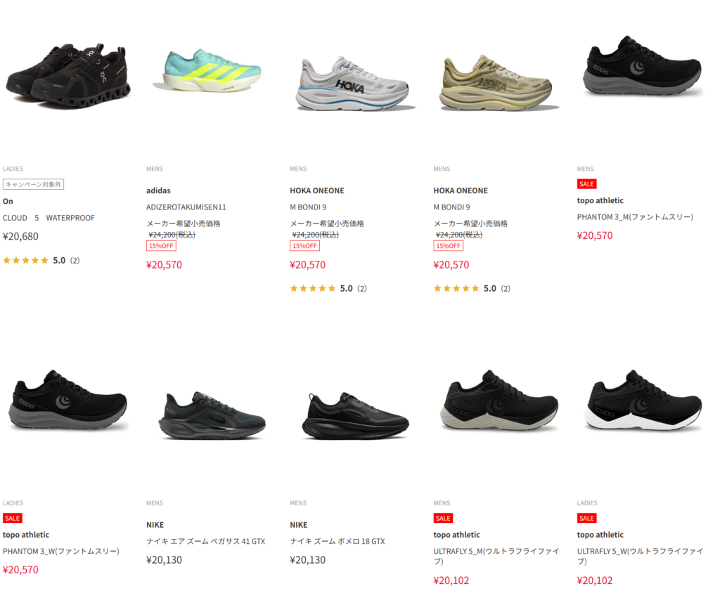This screenshot has height=591, width=720.
Task: Click the ULTRAFLY 5_W product title
Action: (x=640, y=556)
